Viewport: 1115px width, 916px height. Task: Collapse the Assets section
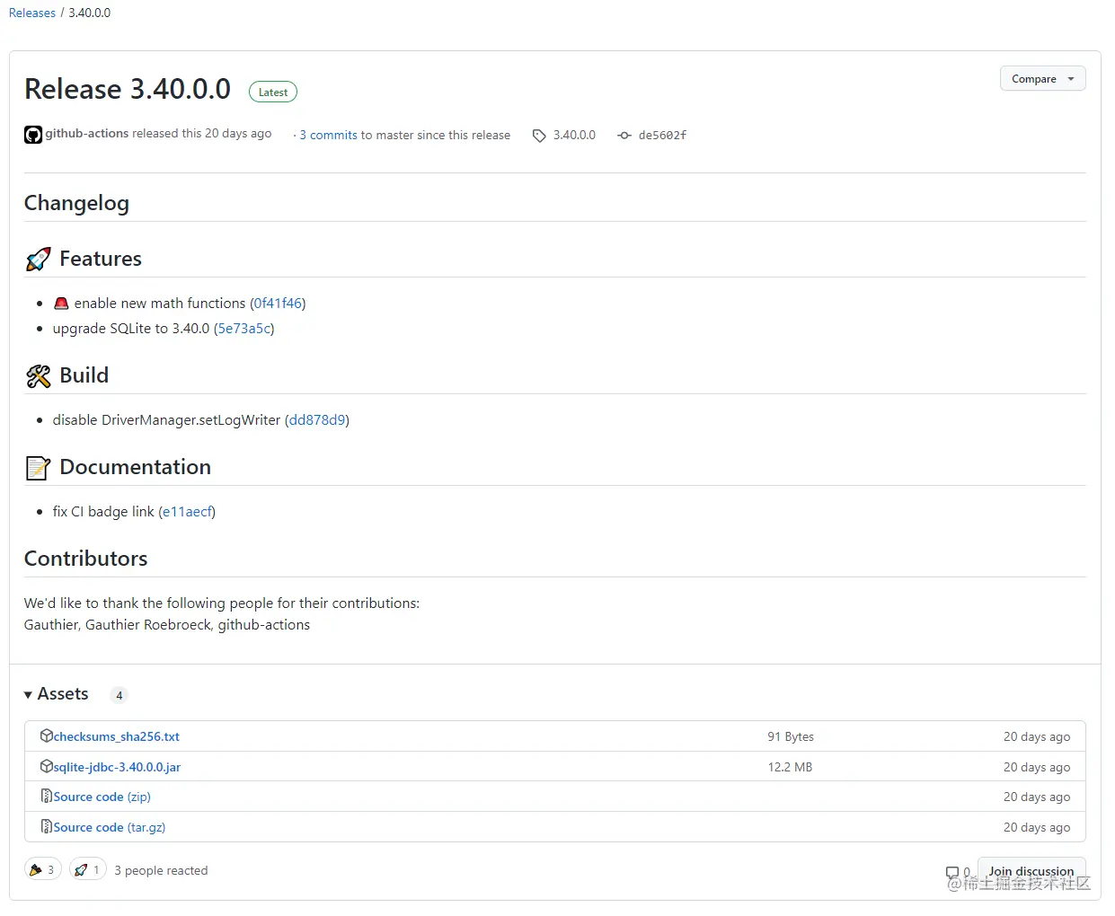[57, 694]
